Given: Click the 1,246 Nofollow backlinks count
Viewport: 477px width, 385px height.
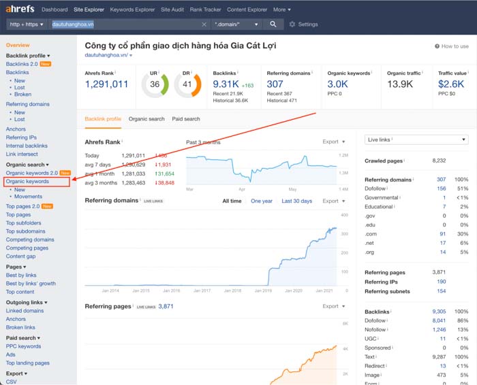Looking at the screenshot, I should [x=439, y=330].
